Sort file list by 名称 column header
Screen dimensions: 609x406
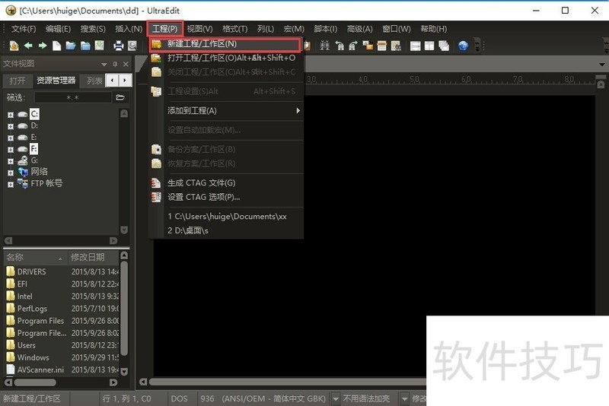tap(35, 257)
